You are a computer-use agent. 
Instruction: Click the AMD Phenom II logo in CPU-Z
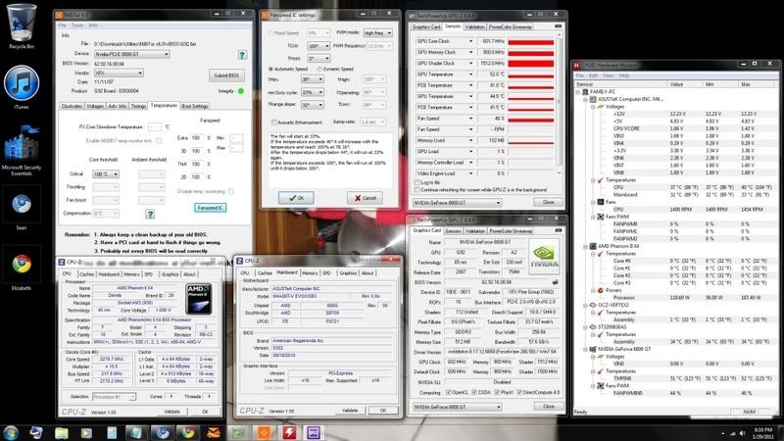tap(199, 299)
